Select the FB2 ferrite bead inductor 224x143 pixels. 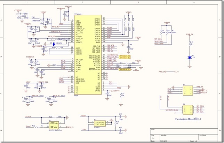coord(36,19)
